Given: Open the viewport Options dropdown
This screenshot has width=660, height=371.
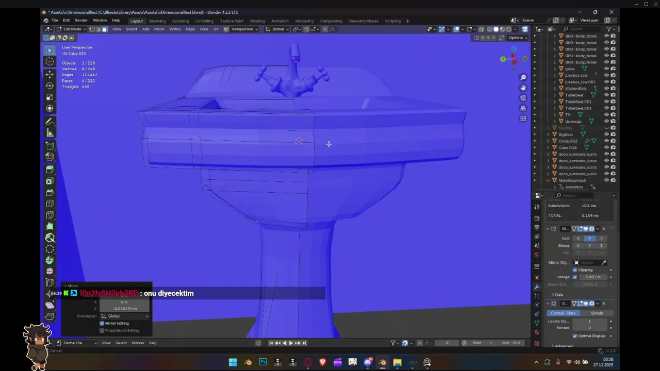Looking at the screenshot, I should point(517,38).
